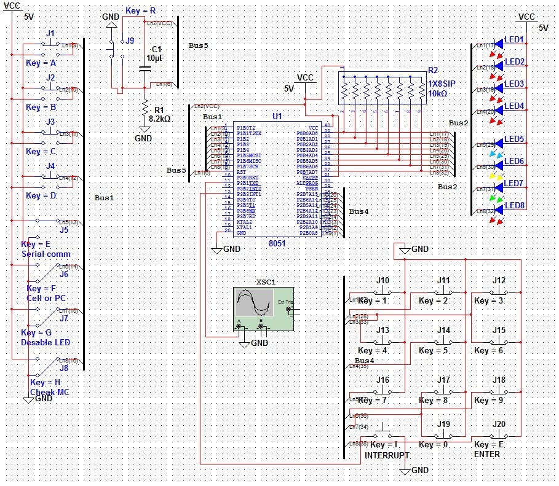Click the LED5 blue diode symbol
Image resolution: width=559 pixels, height=486 pixels.
pyautogui.click(x=500, y=143)
